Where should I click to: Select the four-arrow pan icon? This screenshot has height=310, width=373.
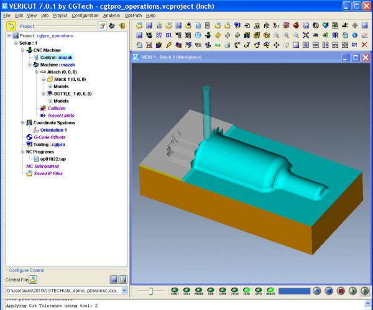click(x=277, y=45)
